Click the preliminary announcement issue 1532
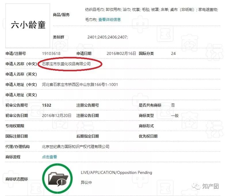226x196 pixels. (47, 105)
